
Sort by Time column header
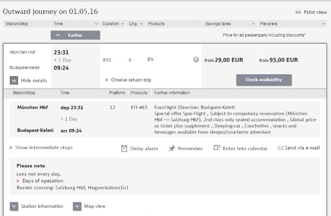click(x=76, y=24)
